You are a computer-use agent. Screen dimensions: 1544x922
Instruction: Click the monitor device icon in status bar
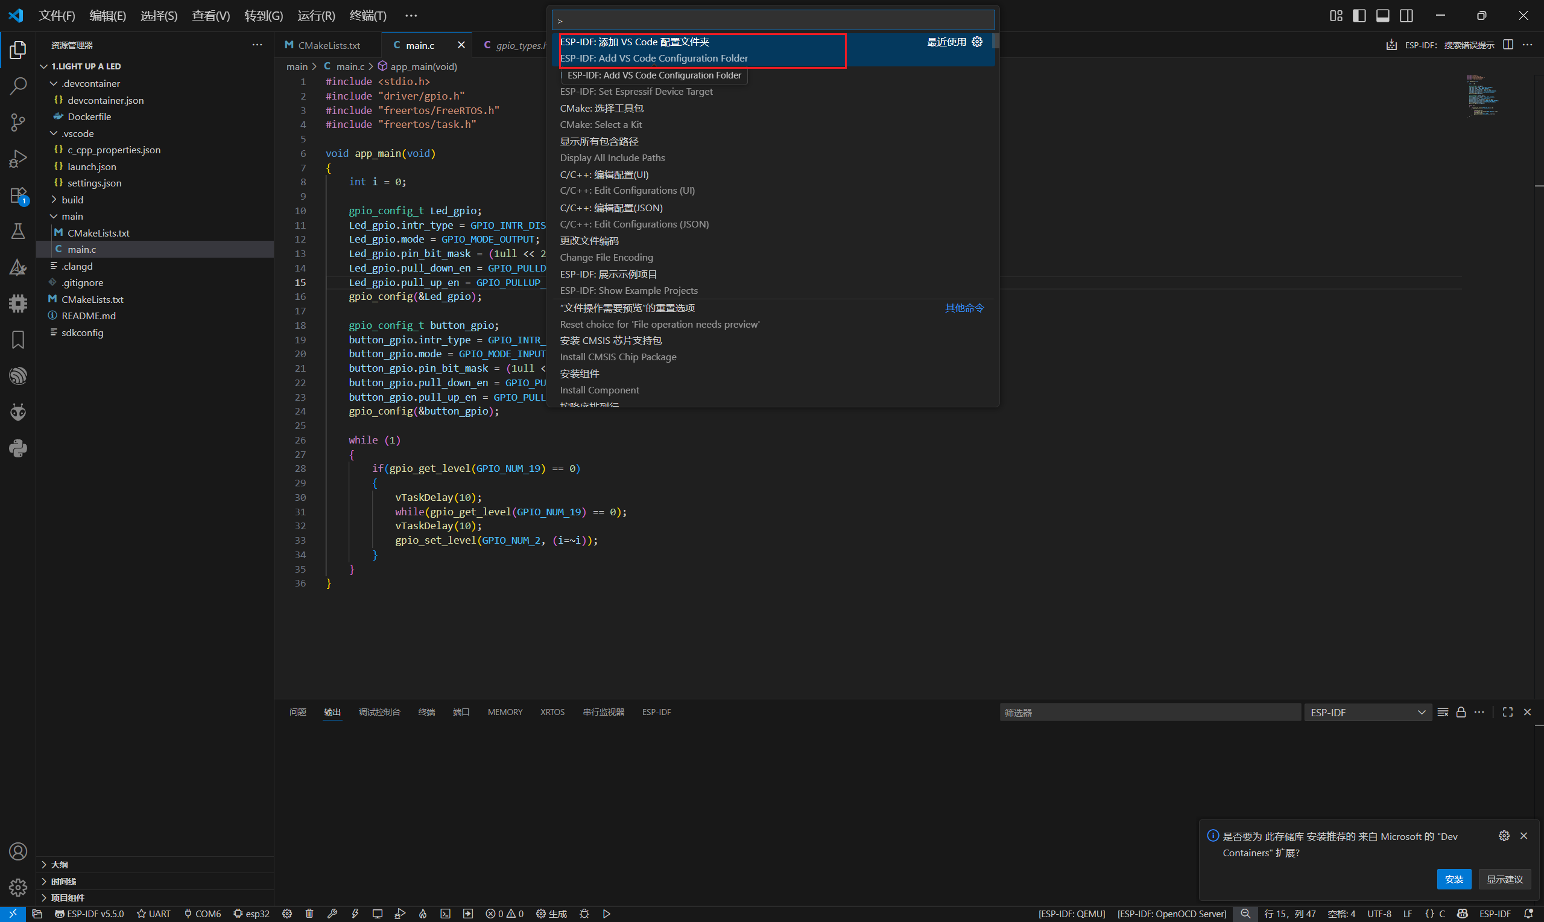(x=378, y=914)
